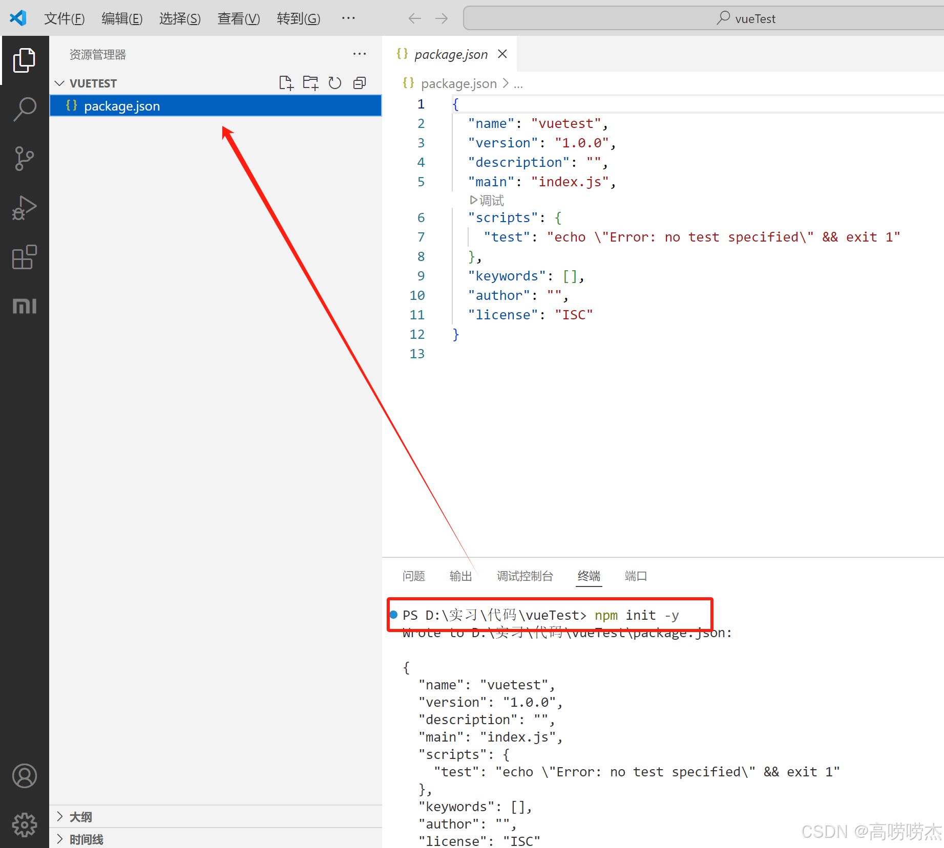Refresh the Explorer with the refresh icon
The height and width of the screenshot is (848, 944).
click(x=335, y=82)
